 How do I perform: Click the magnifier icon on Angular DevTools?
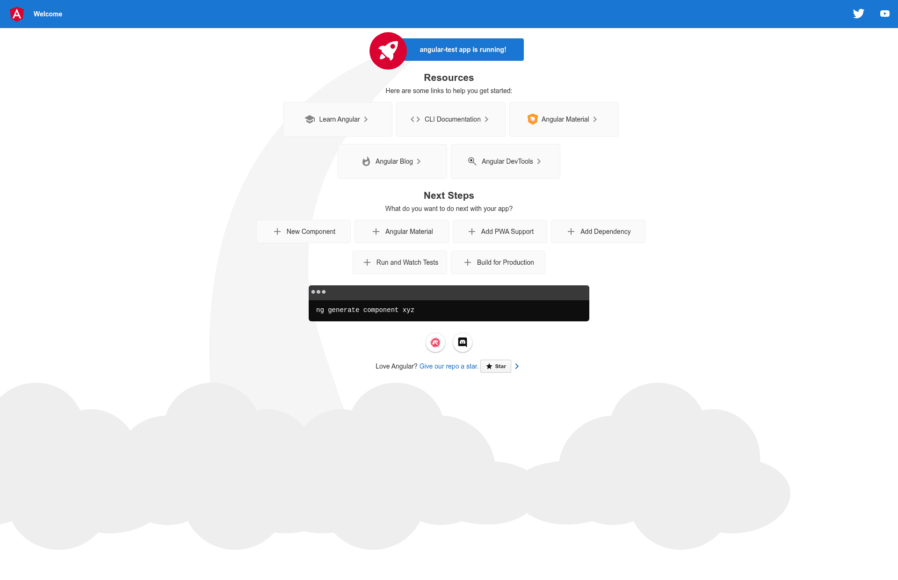pos(472,161)
